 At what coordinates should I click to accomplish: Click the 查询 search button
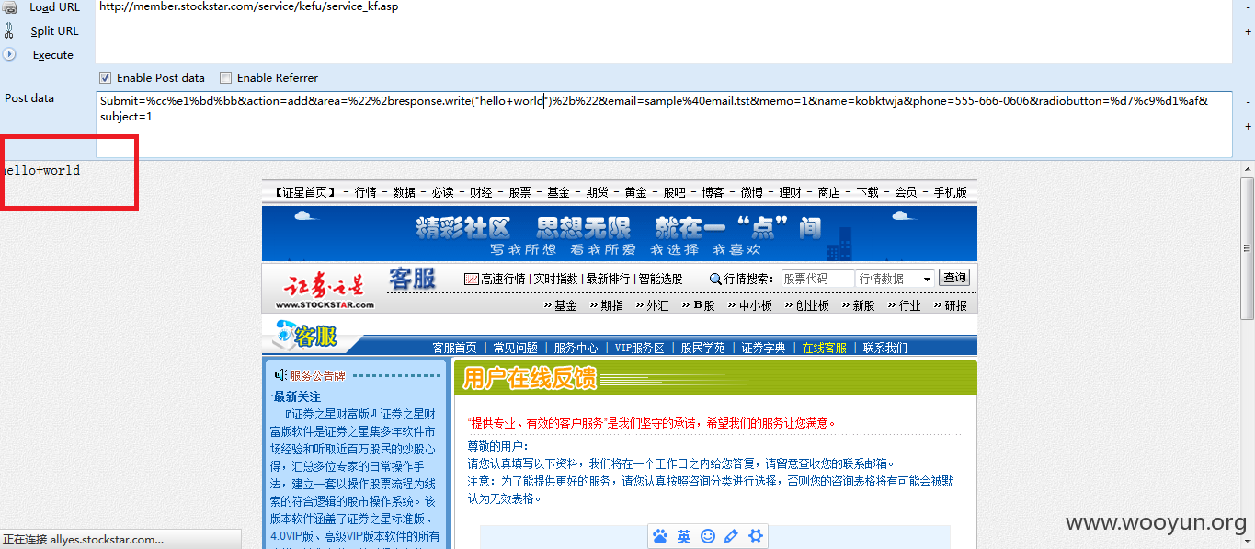click(x=954, y=278)
